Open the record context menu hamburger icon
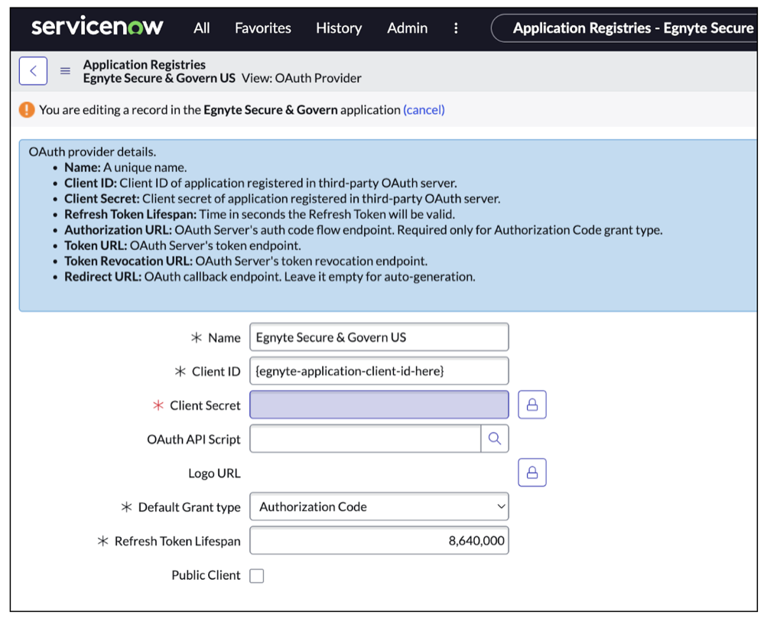Viewport: 764px width, 618px height. (x=65, y=70)
